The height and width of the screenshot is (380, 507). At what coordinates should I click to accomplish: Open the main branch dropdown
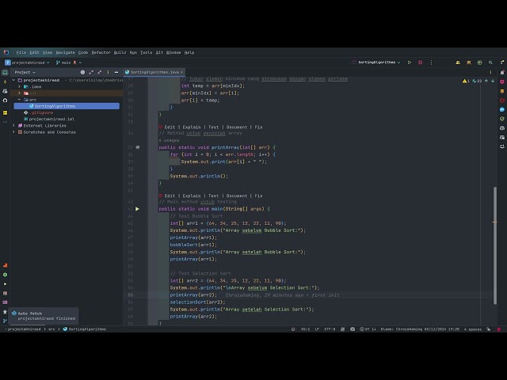(x=69, y=63)
